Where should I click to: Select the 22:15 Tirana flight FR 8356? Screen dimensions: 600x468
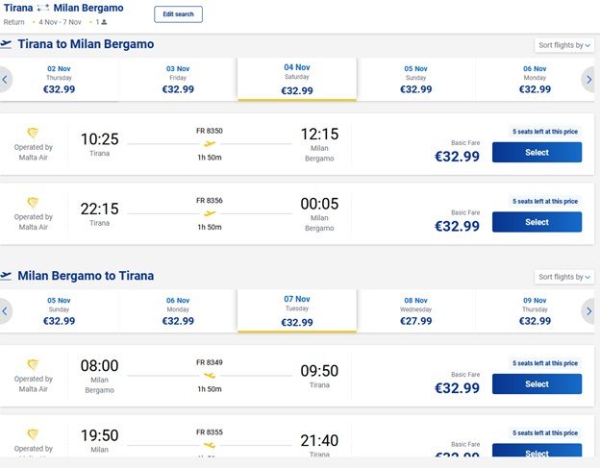click(537, 222)
